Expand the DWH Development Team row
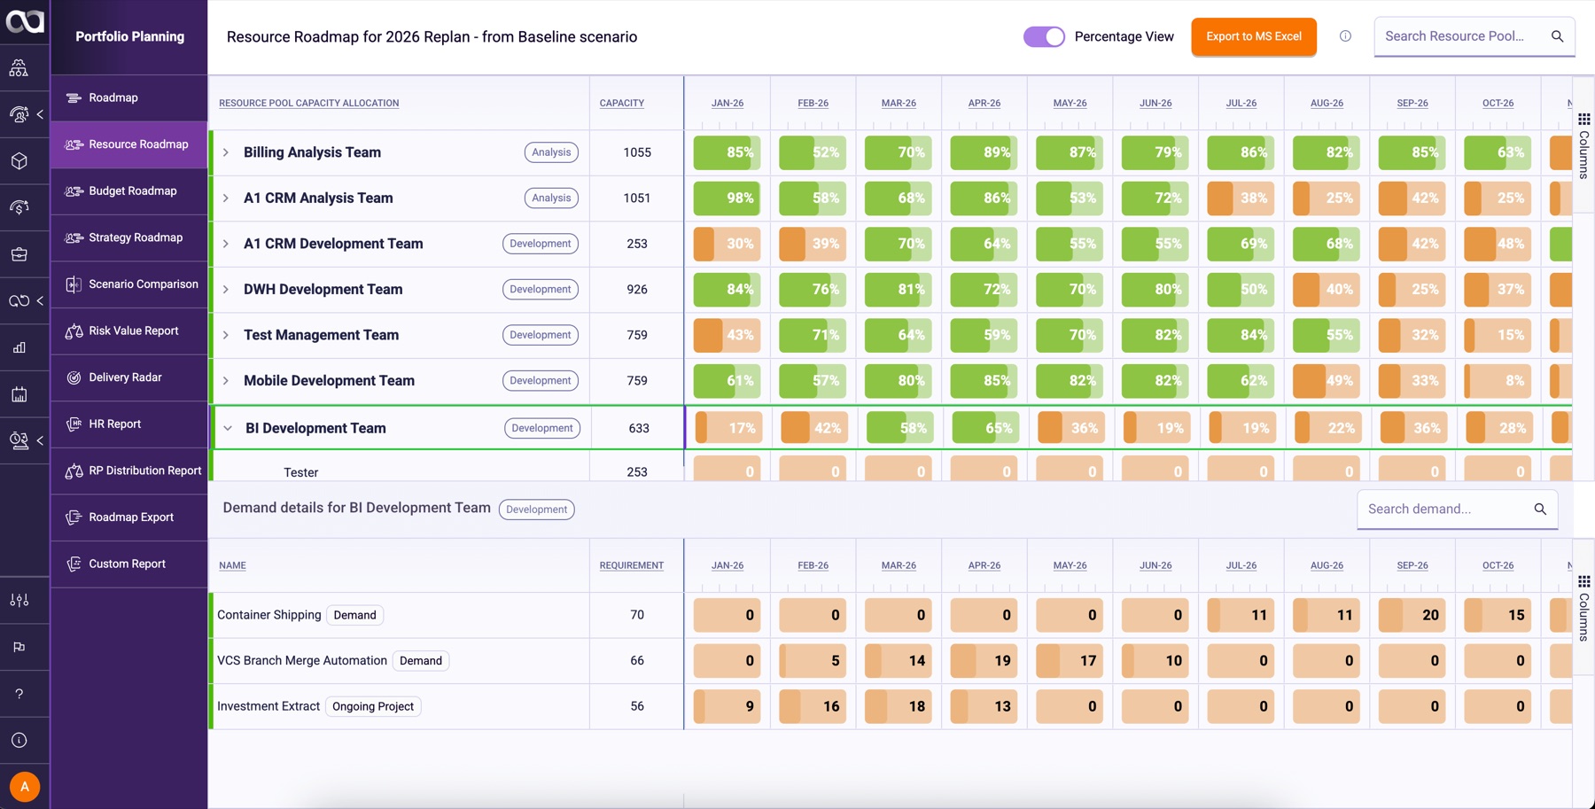 pyautogui.click(x=226, y=290)
